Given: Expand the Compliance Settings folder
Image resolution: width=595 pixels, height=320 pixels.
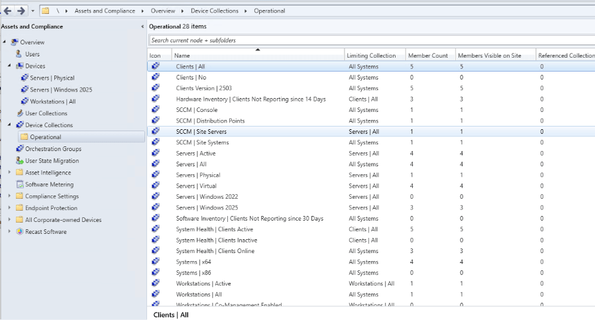Looking at the screenshot, I should click(x=10, y=197).
